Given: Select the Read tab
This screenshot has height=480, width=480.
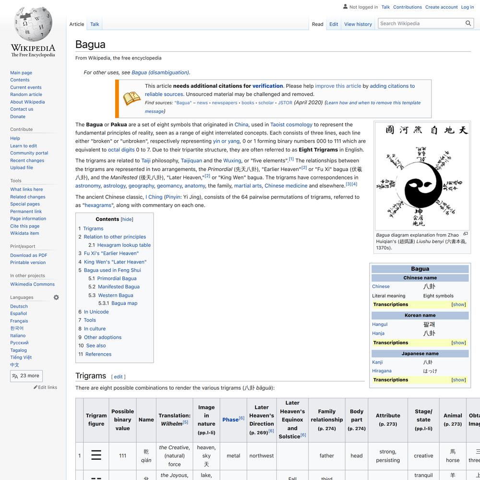Looking at the screenshot, I should [317, 24].
